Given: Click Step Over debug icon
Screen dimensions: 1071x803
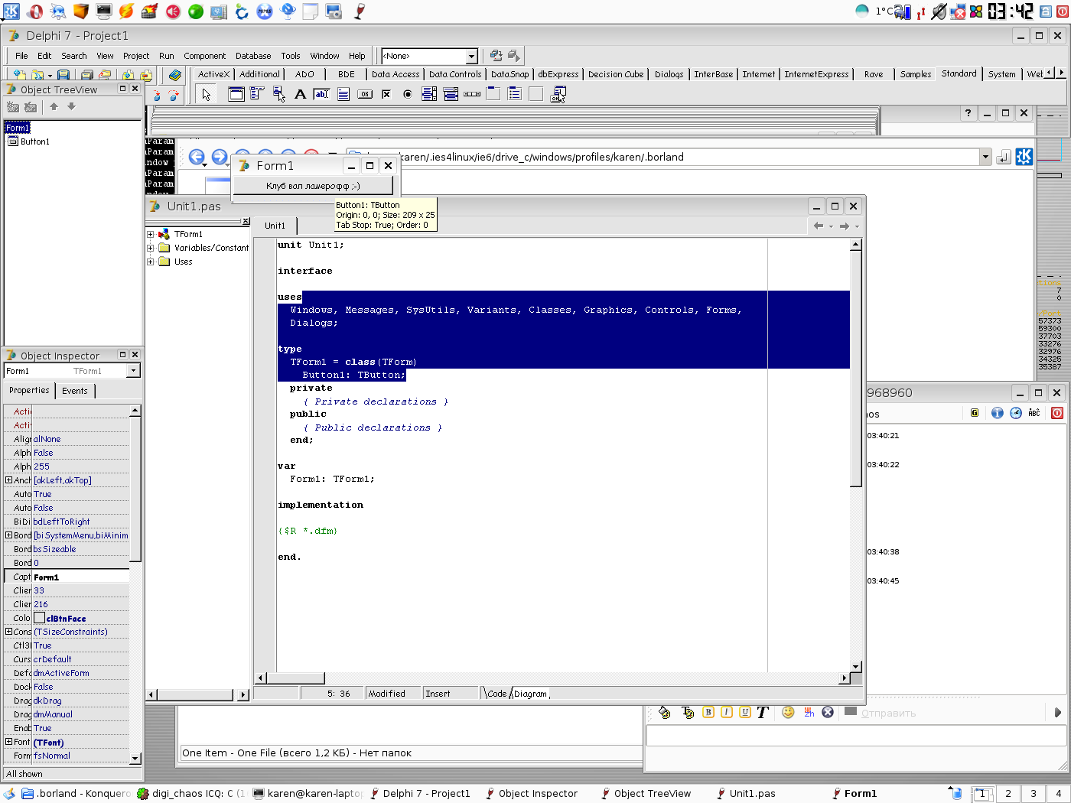Looking at the screenshot, I should [174, 96].
